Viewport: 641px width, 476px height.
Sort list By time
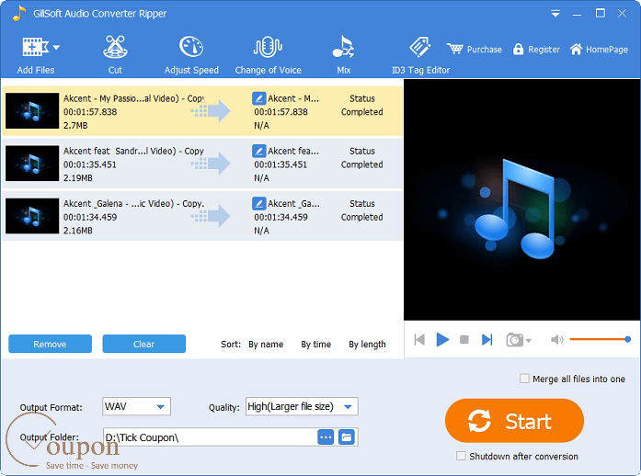pos(316,345)
